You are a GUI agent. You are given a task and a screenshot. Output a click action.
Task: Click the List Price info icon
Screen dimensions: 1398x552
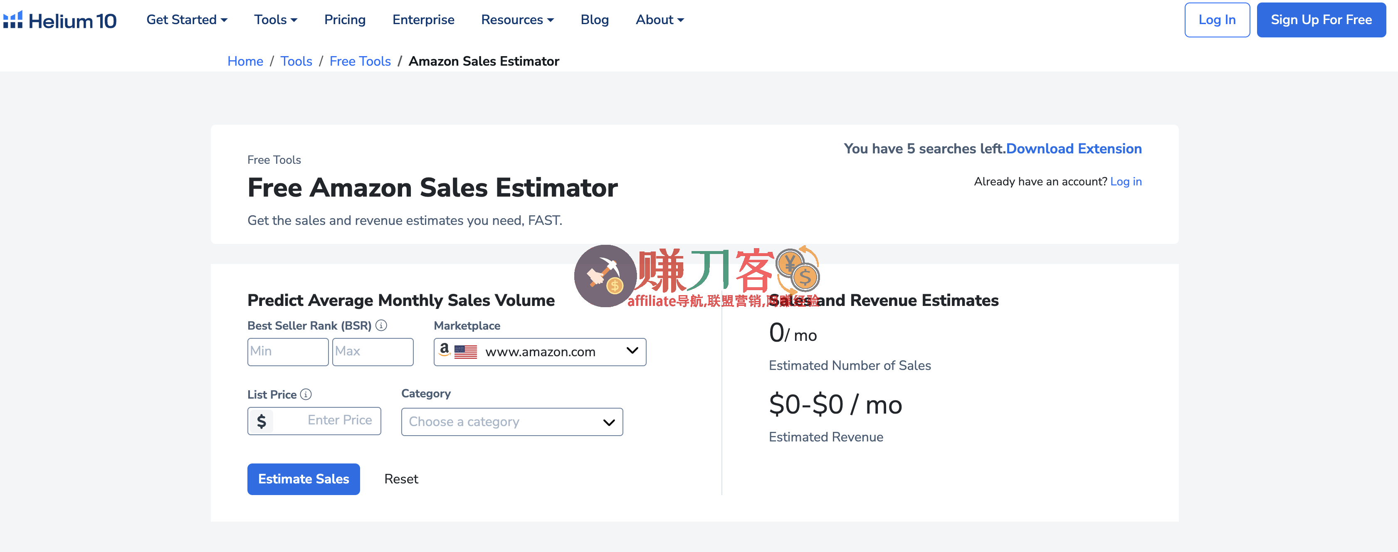click(x=306, y=394)
